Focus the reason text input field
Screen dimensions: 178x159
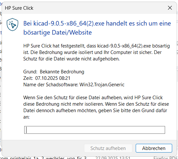pos(95,130)
